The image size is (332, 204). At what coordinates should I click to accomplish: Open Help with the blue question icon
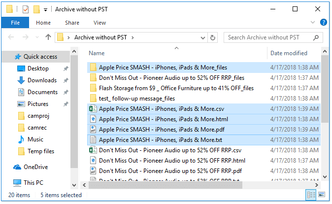coord(323,22)
